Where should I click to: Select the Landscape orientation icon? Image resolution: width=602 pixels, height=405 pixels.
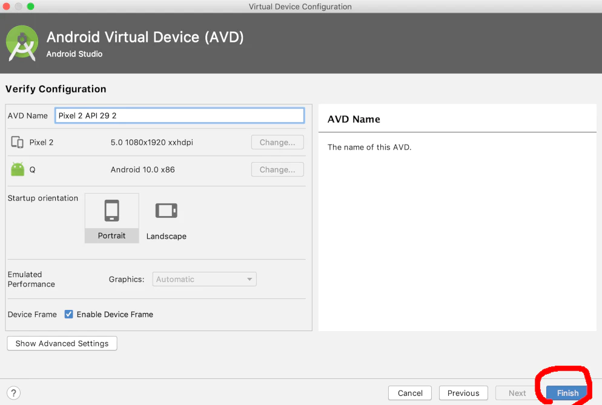[x=166, y=210]
